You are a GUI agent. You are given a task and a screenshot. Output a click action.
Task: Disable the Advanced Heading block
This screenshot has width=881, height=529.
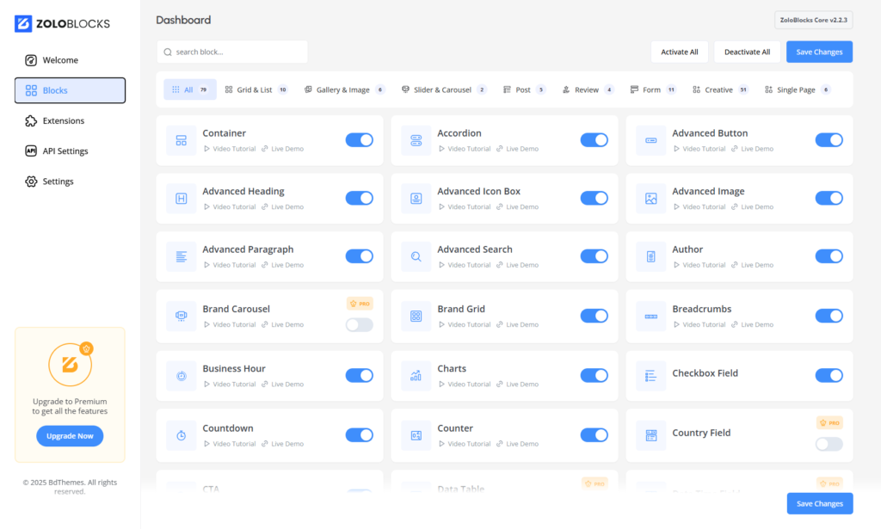(x=359, y=198)
